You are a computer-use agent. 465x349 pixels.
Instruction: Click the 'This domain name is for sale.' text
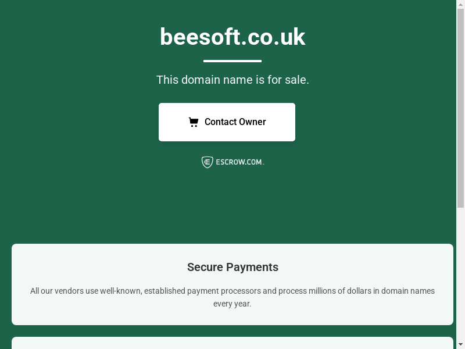tap(233, 80)
